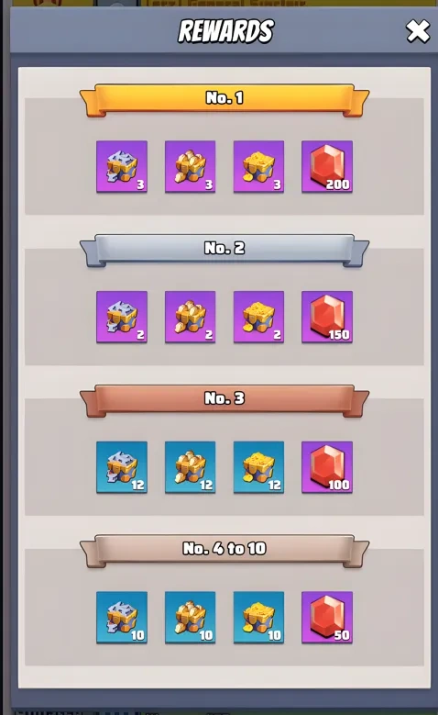This screenshot has height=715, width=438.
Task: Tap the No. 4 to 10 banner
Action: (x=224, y=551)
